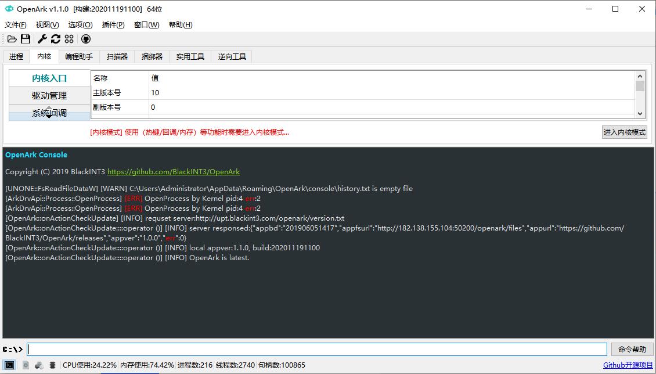Click the 值 column header
This screenshot has width=656, height=374.
(392, 78)
